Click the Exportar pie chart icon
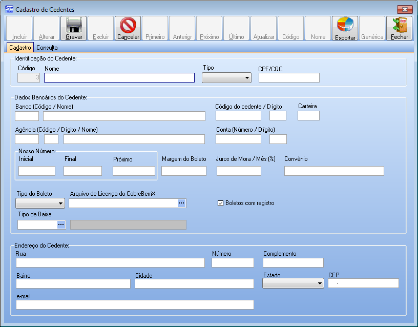 click(345, 25)
